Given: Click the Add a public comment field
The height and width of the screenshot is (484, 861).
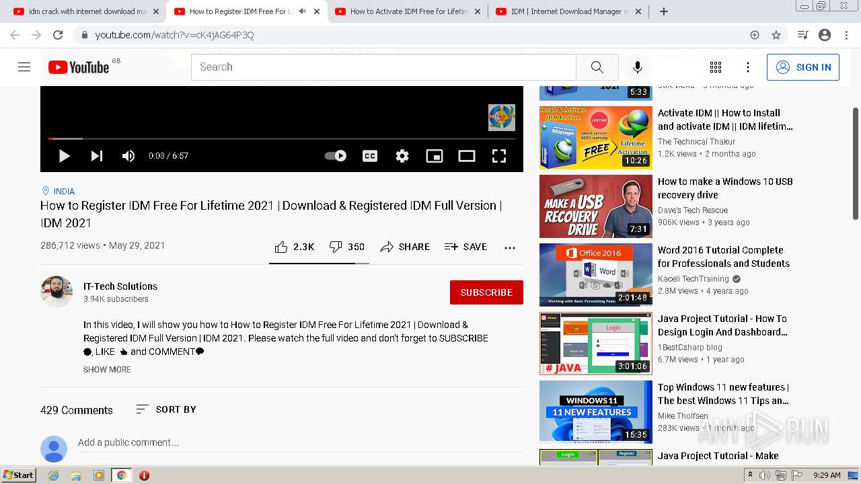Looking at the screenshot, I should 301,442.
